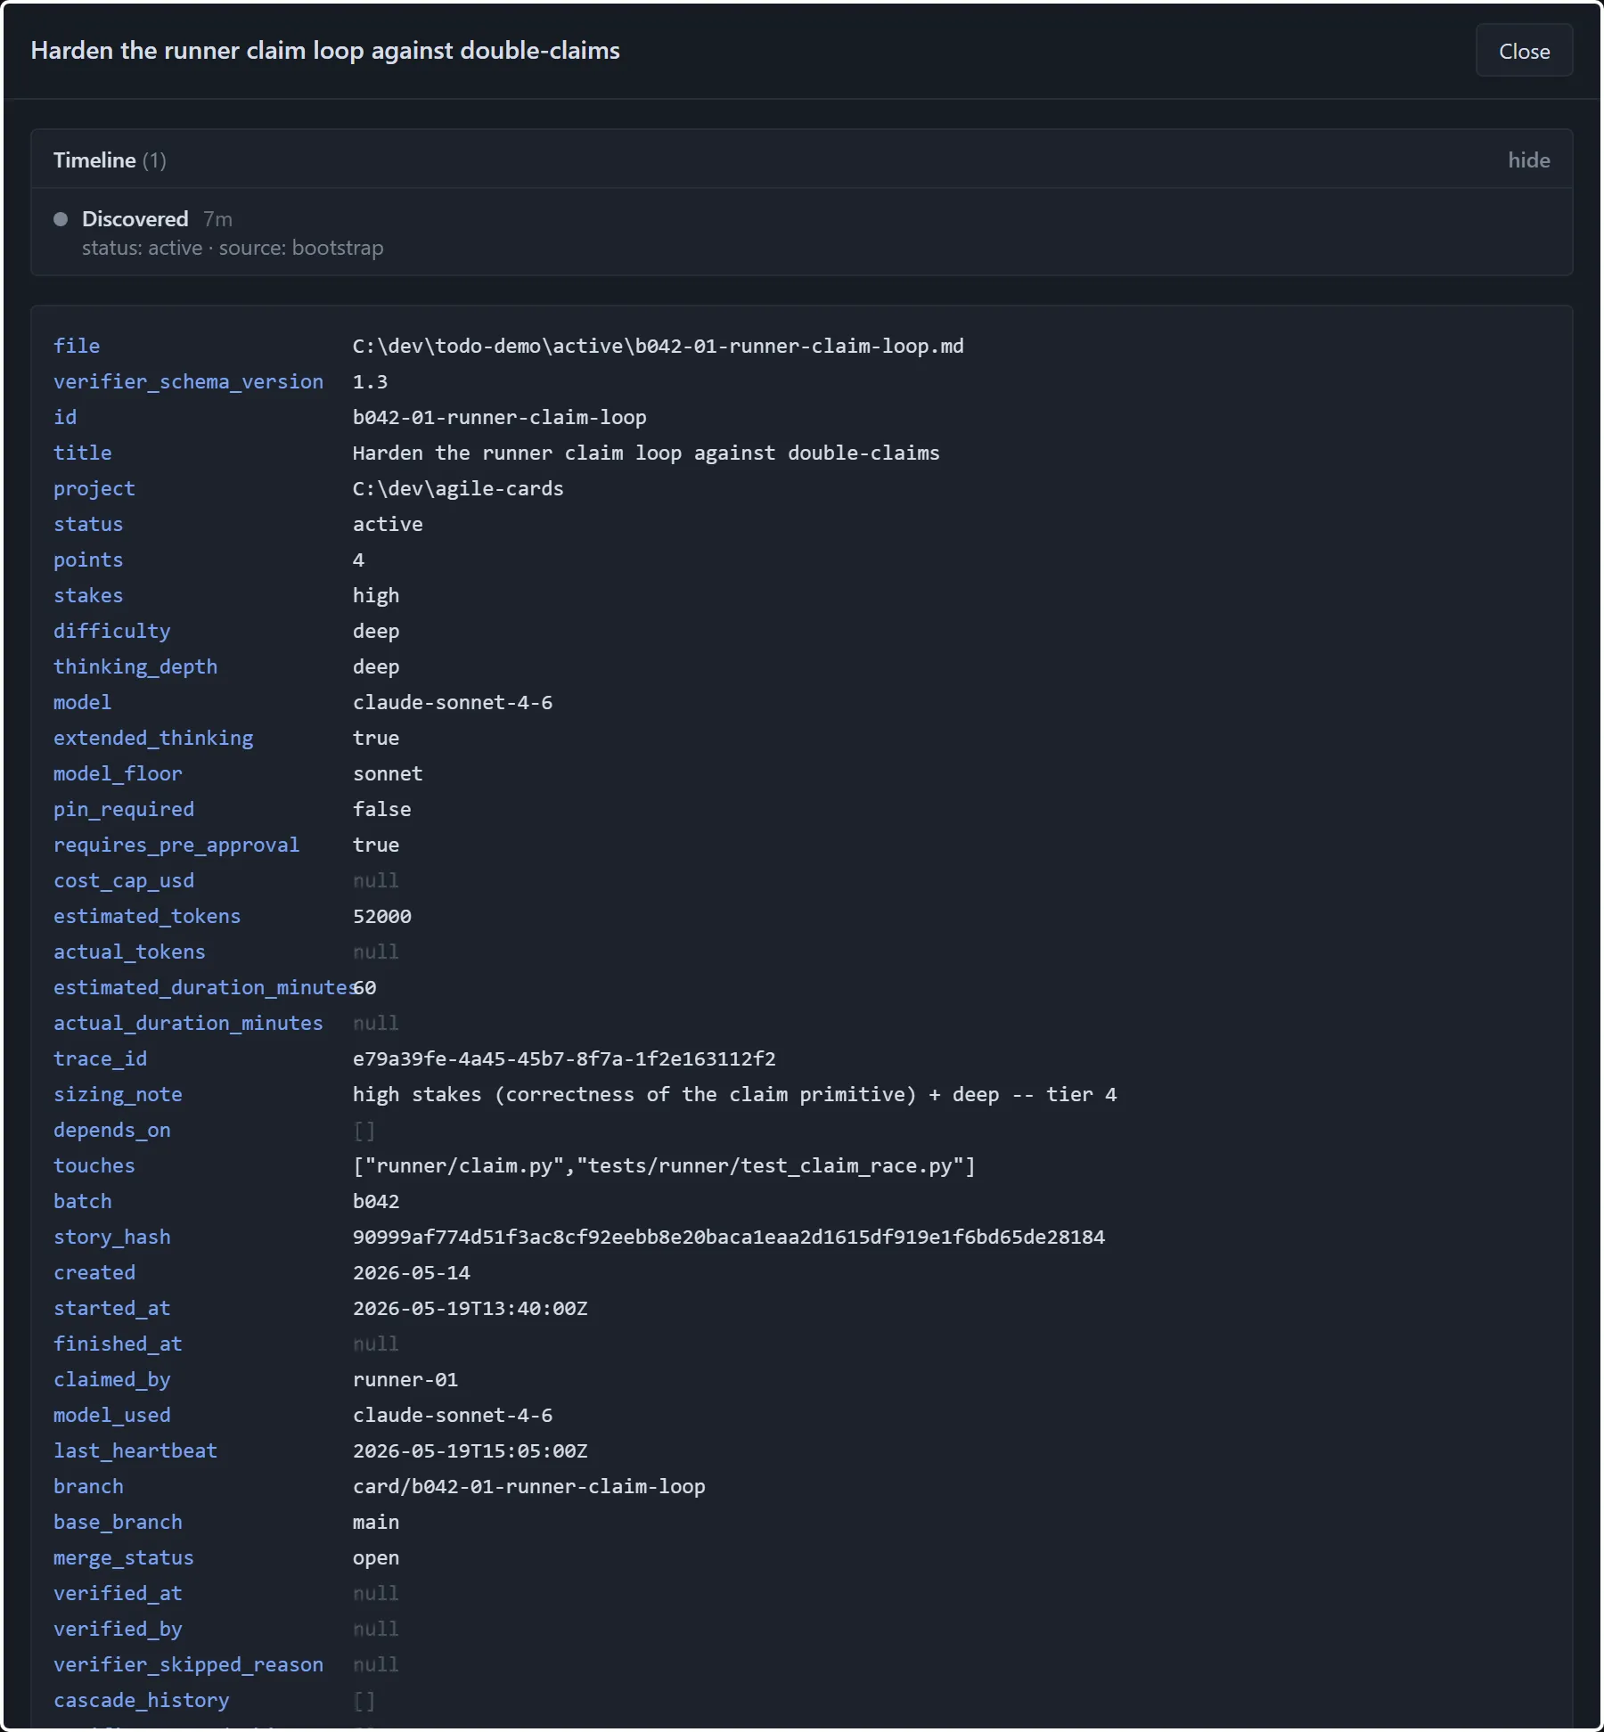Click the trace_id UUID value
Image resolution: width=1604 pixels, height=1732 pixels.
coord(564,1058)
